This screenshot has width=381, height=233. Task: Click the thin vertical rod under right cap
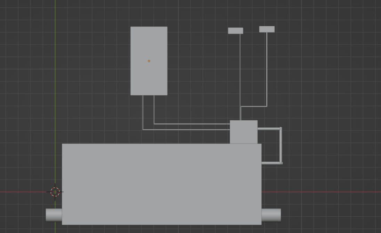[x=267, y=69]
